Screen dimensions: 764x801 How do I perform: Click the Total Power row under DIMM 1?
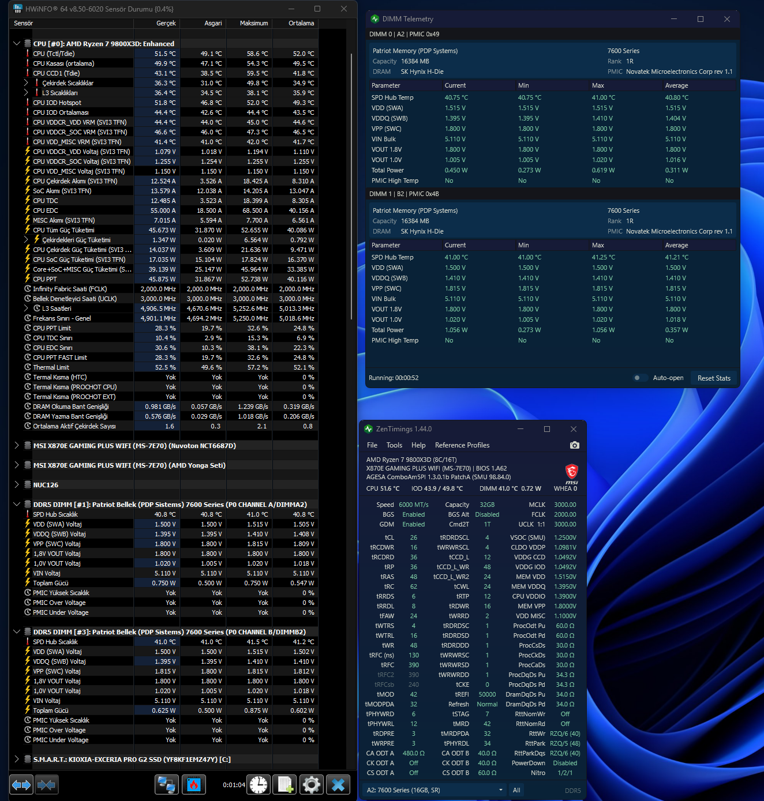pyautogui.click(x=552, y=330)
